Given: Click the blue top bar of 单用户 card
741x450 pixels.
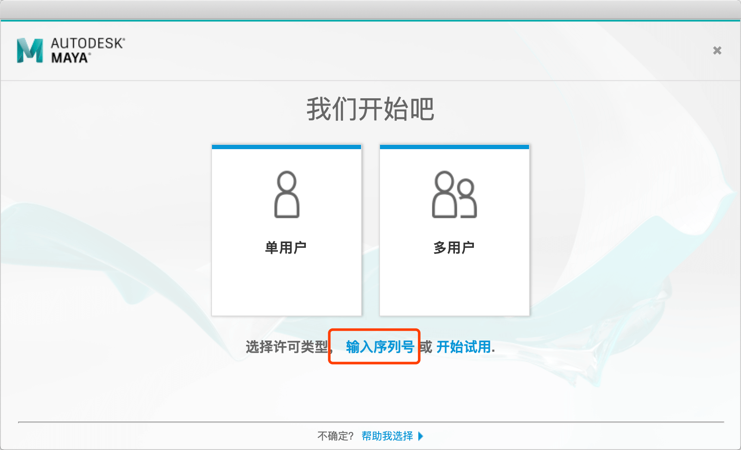Looking at the screenshot, I should point(286,147).
